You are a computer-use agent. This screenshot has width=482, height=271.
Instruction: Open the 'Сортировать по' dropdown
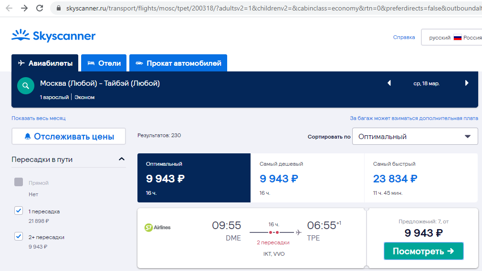pyautogui.click(x=414, y=136)
